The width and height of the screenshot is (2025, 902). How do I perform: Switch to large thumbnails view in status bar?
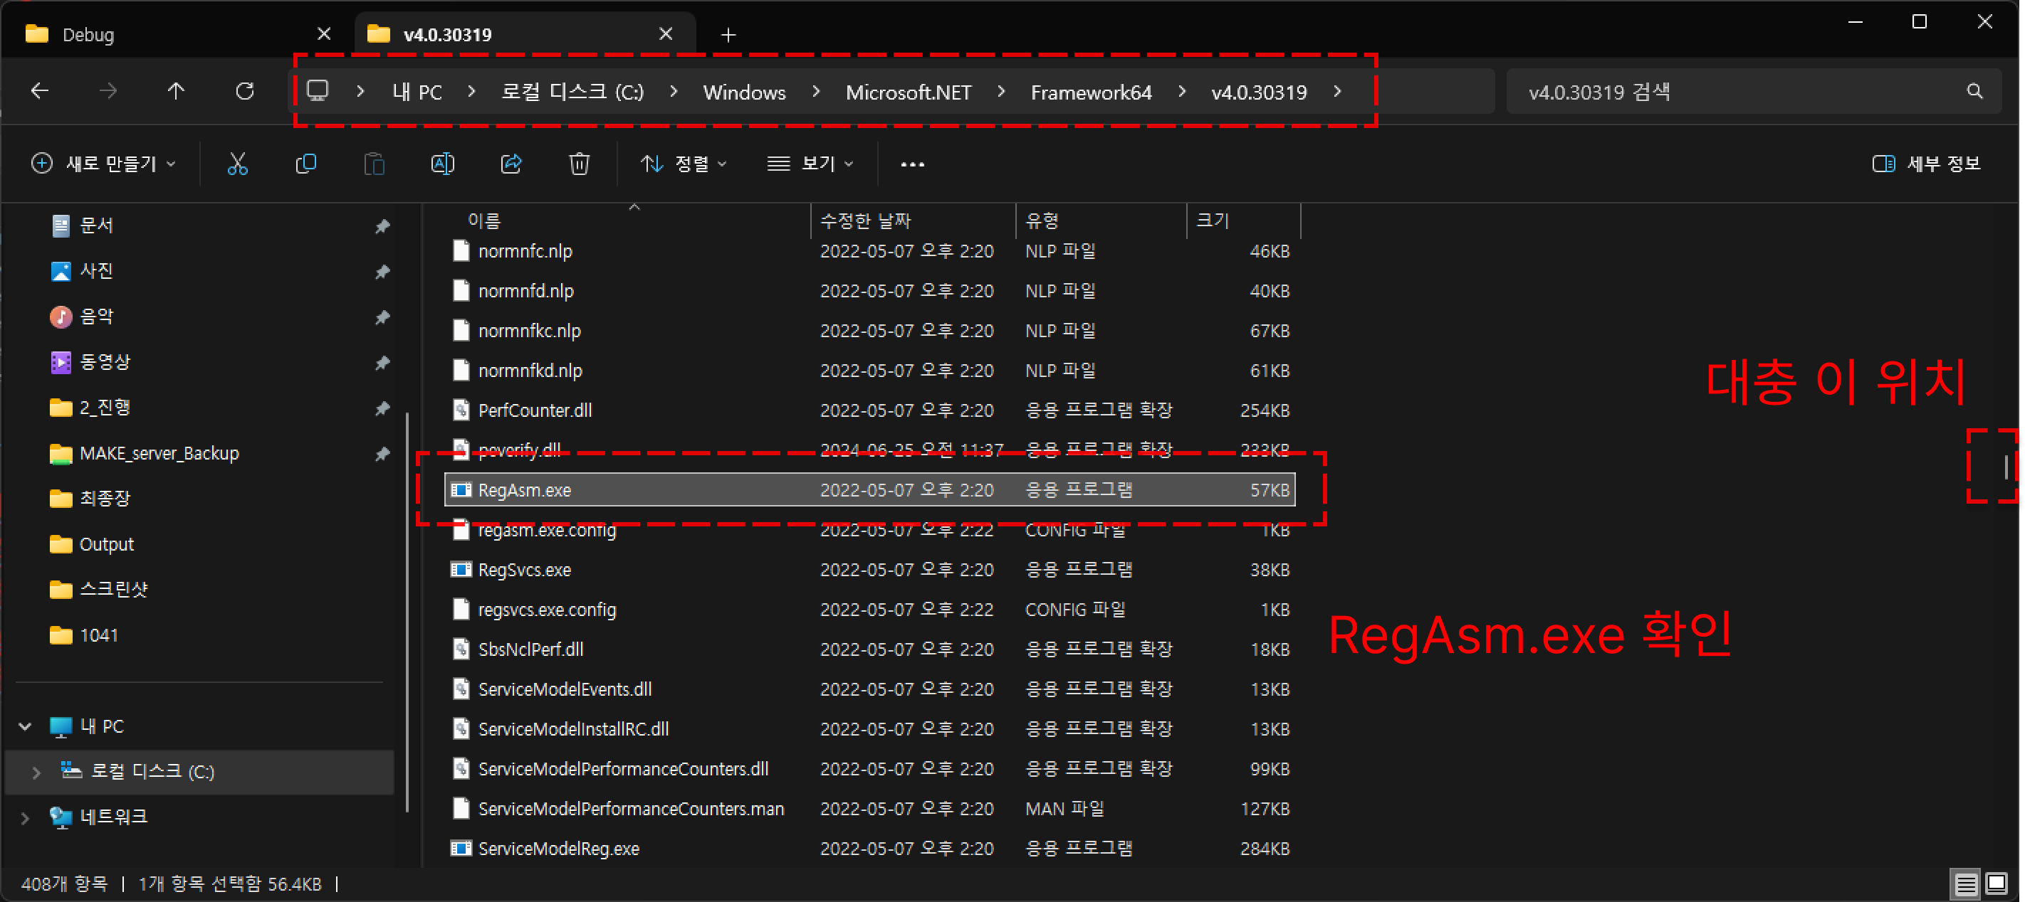(x=1996, y=884)
